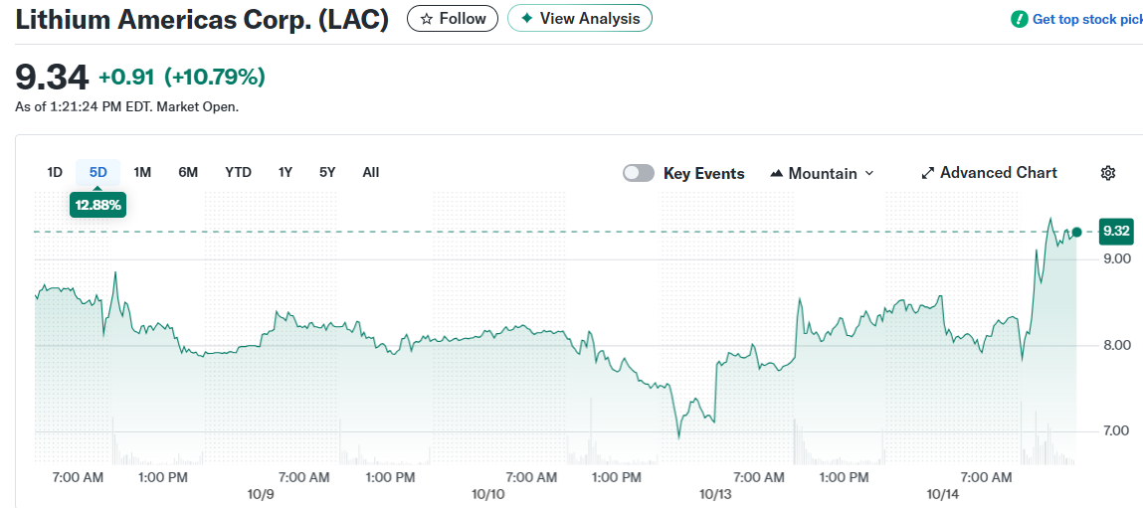Click the Advanced Chart expand icon
This screenshot has width=1143, height=508.
tap(928, 173)
